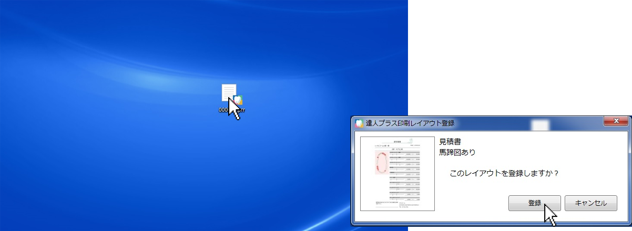Click the tooth badge on the desktop file icon
632x231 pixels.
click(x=238, y=100)
